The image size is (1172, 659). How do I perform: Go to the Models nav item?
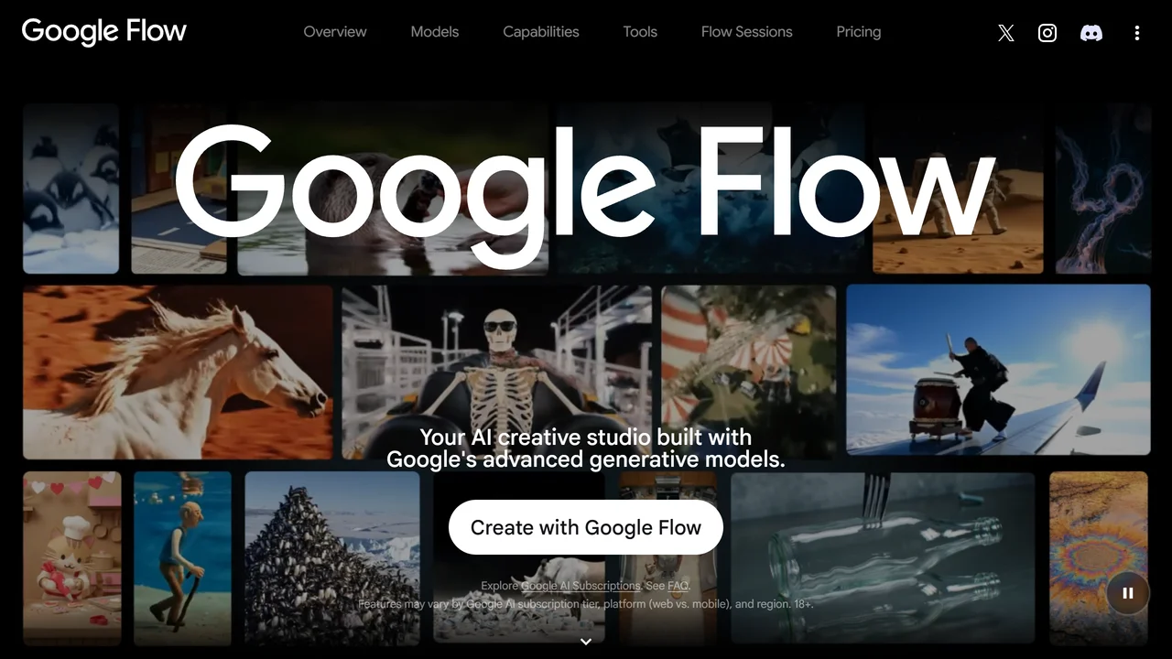[435, 31]
